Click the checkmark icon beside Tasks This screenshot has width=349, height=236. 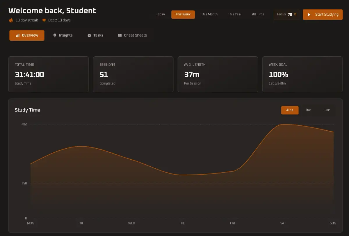90,35
